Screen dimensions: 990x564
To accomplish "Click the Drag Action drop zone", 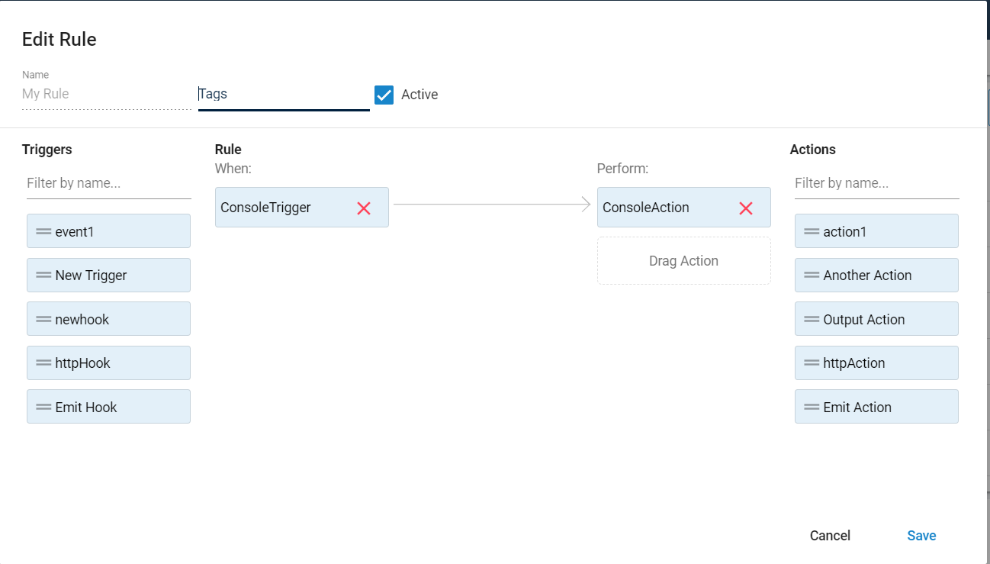I will pyautogui.click(x=683, y=261).
